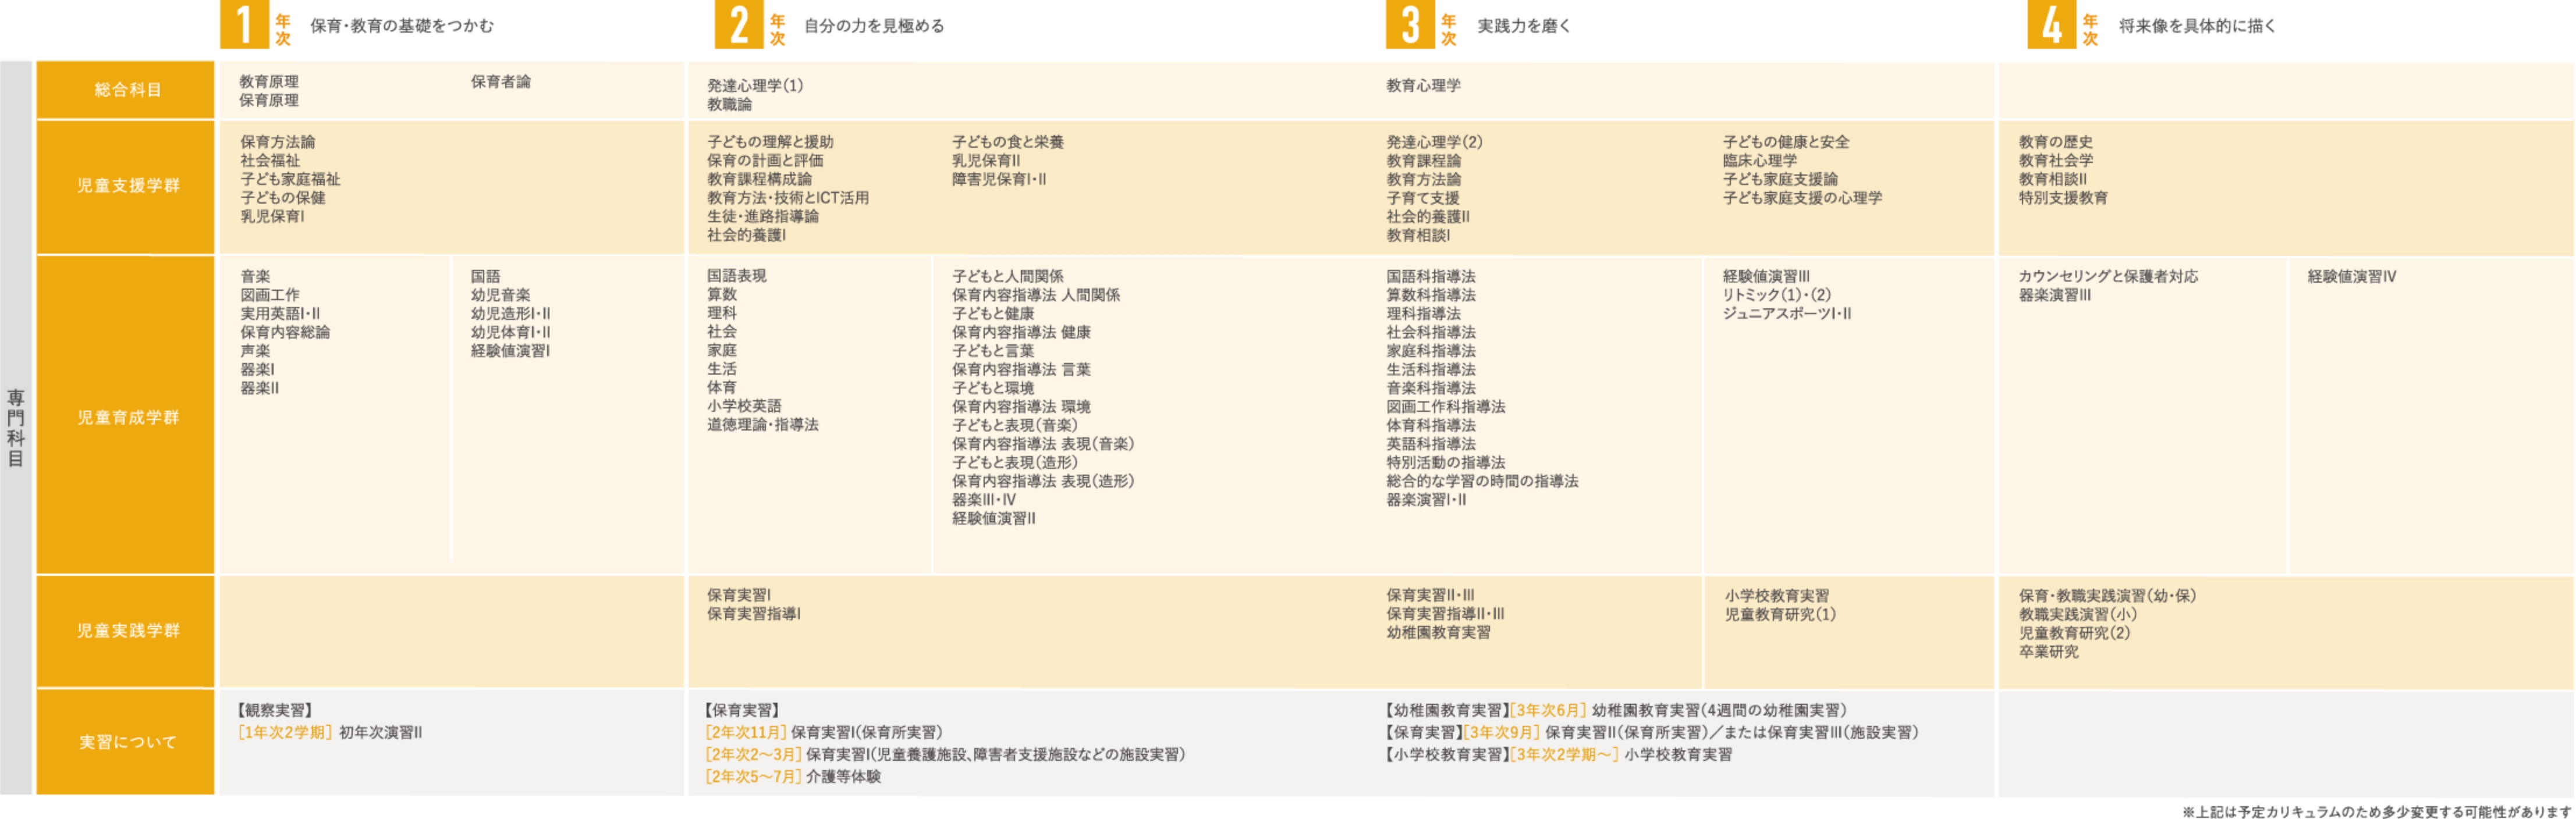The image size is (2576, 819).
Task: Click the 保育者論 course text
Action: pos(500,82)
